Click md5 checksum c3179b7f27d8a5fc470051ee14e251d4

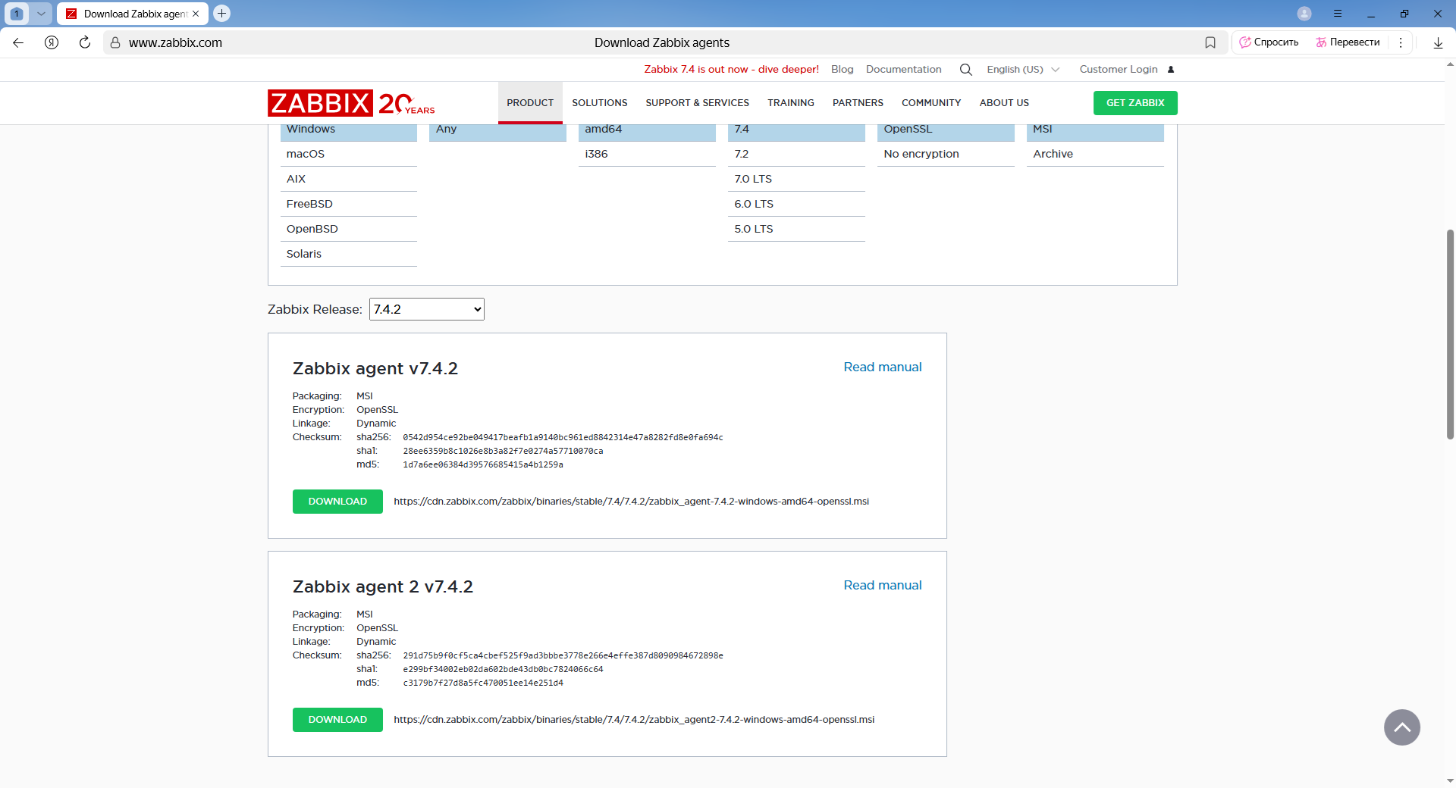[483, 683]
